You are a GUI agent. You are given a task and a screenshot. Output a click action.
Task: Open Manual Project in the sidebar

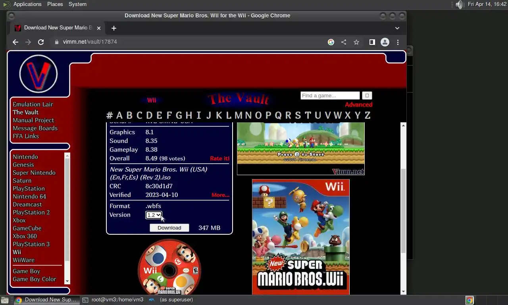pos(33,120)
